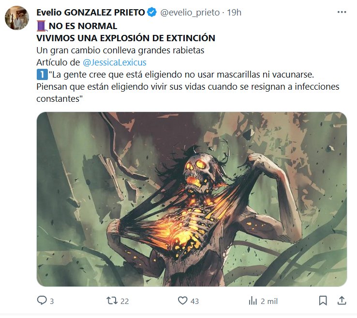
Task: Bookmark this tweet
Action: tap(323, 301)
